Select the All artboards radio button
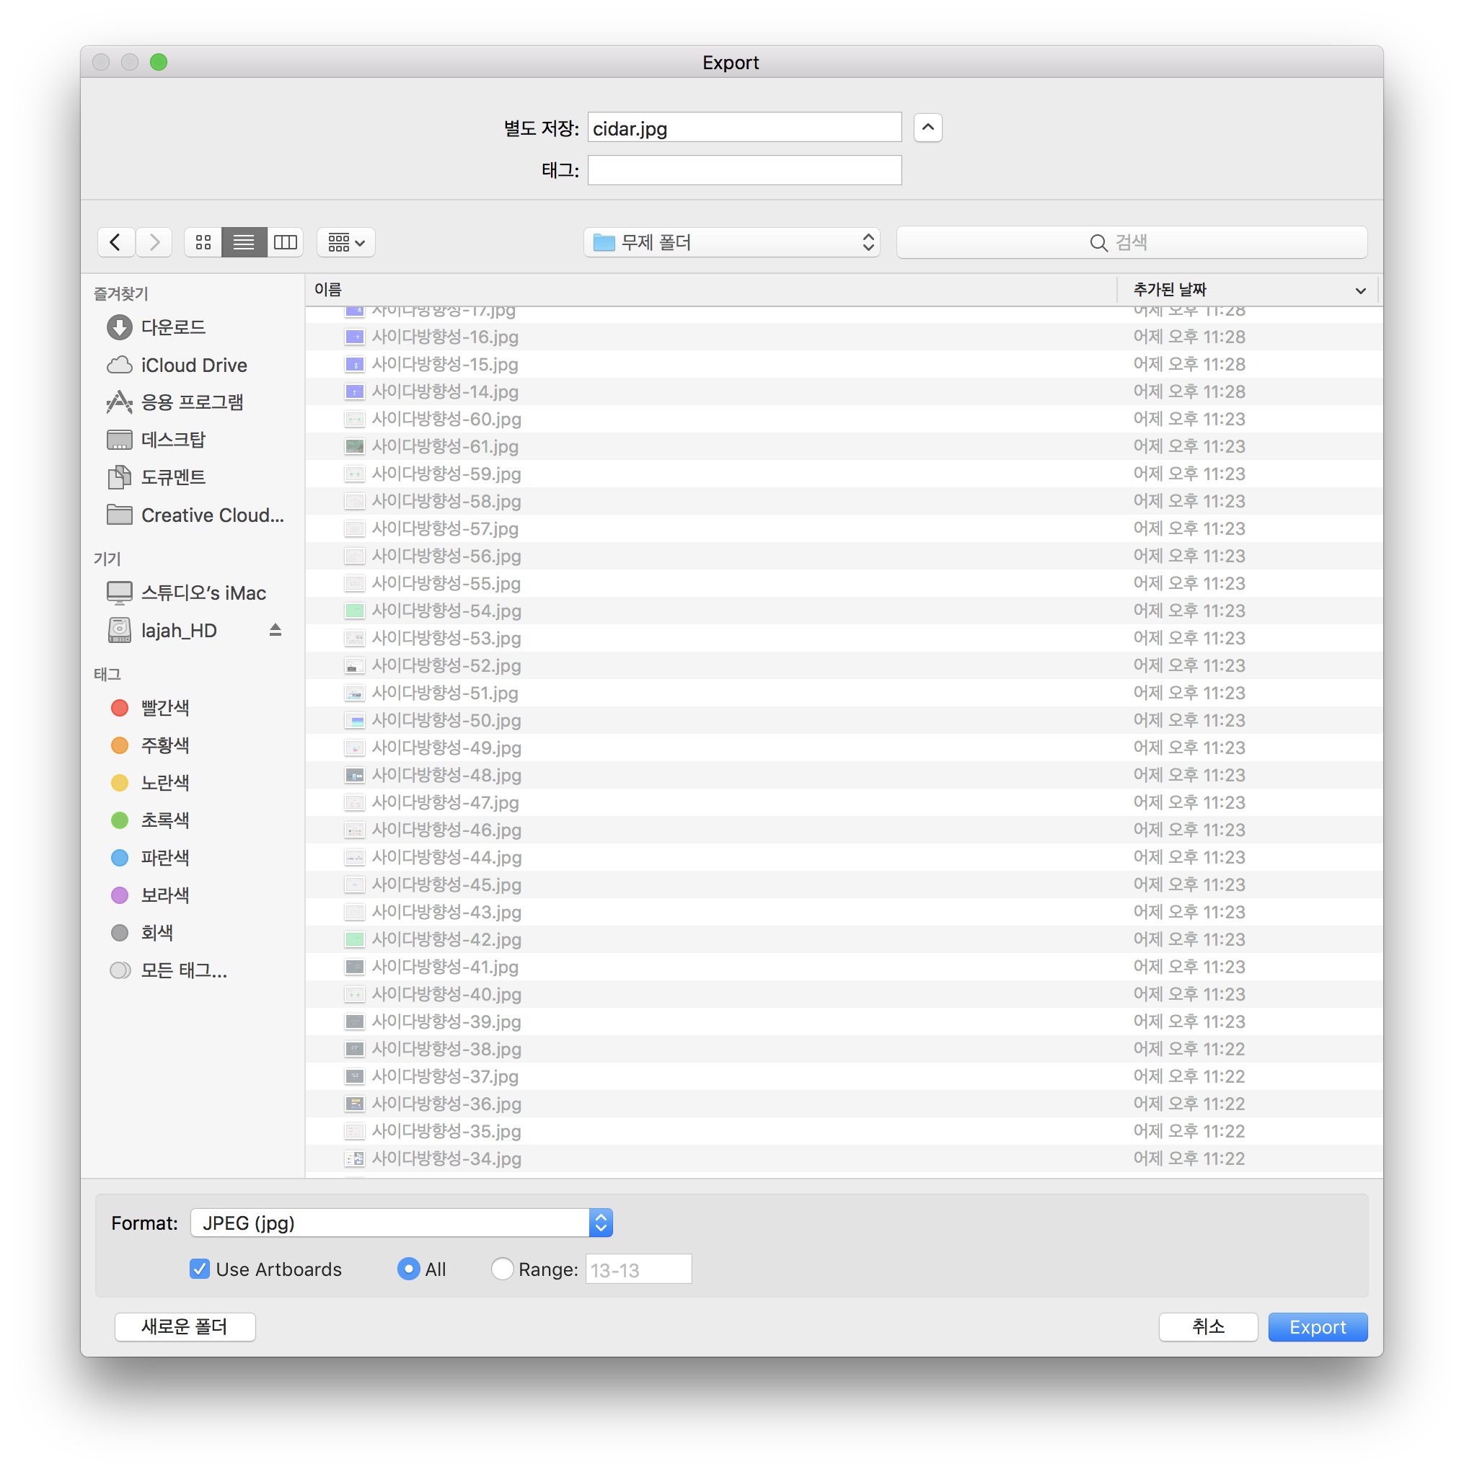Viewport: 1464px width, 1472px height. pos(408,1269)
